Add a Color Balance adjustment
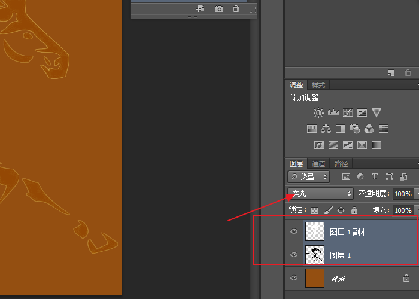The width and height of the screenshot is (419, 299). coord(326,129)
